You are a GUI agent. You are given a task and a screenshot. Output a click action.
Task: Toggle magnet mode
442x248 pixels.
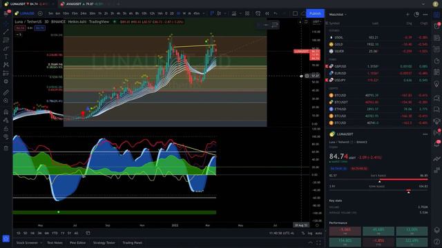(x=6, y=112)
